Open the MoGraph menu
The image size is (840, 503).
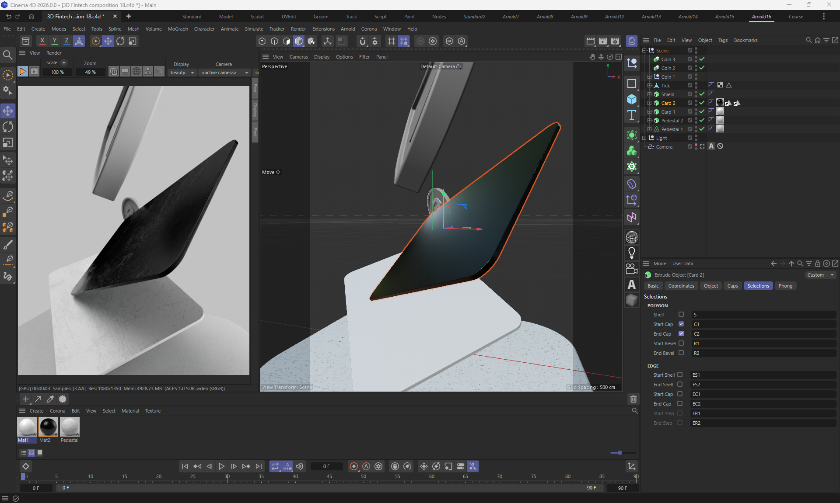(x=178, y=29)
